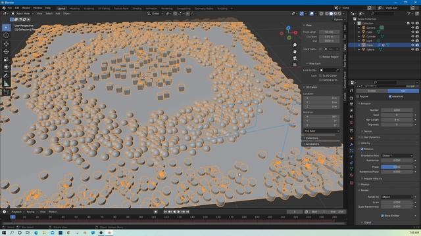This screenshot has width=421, height=236.
Task: Toggle camera view with the camera icon
Action: click(x=295, y=58)
